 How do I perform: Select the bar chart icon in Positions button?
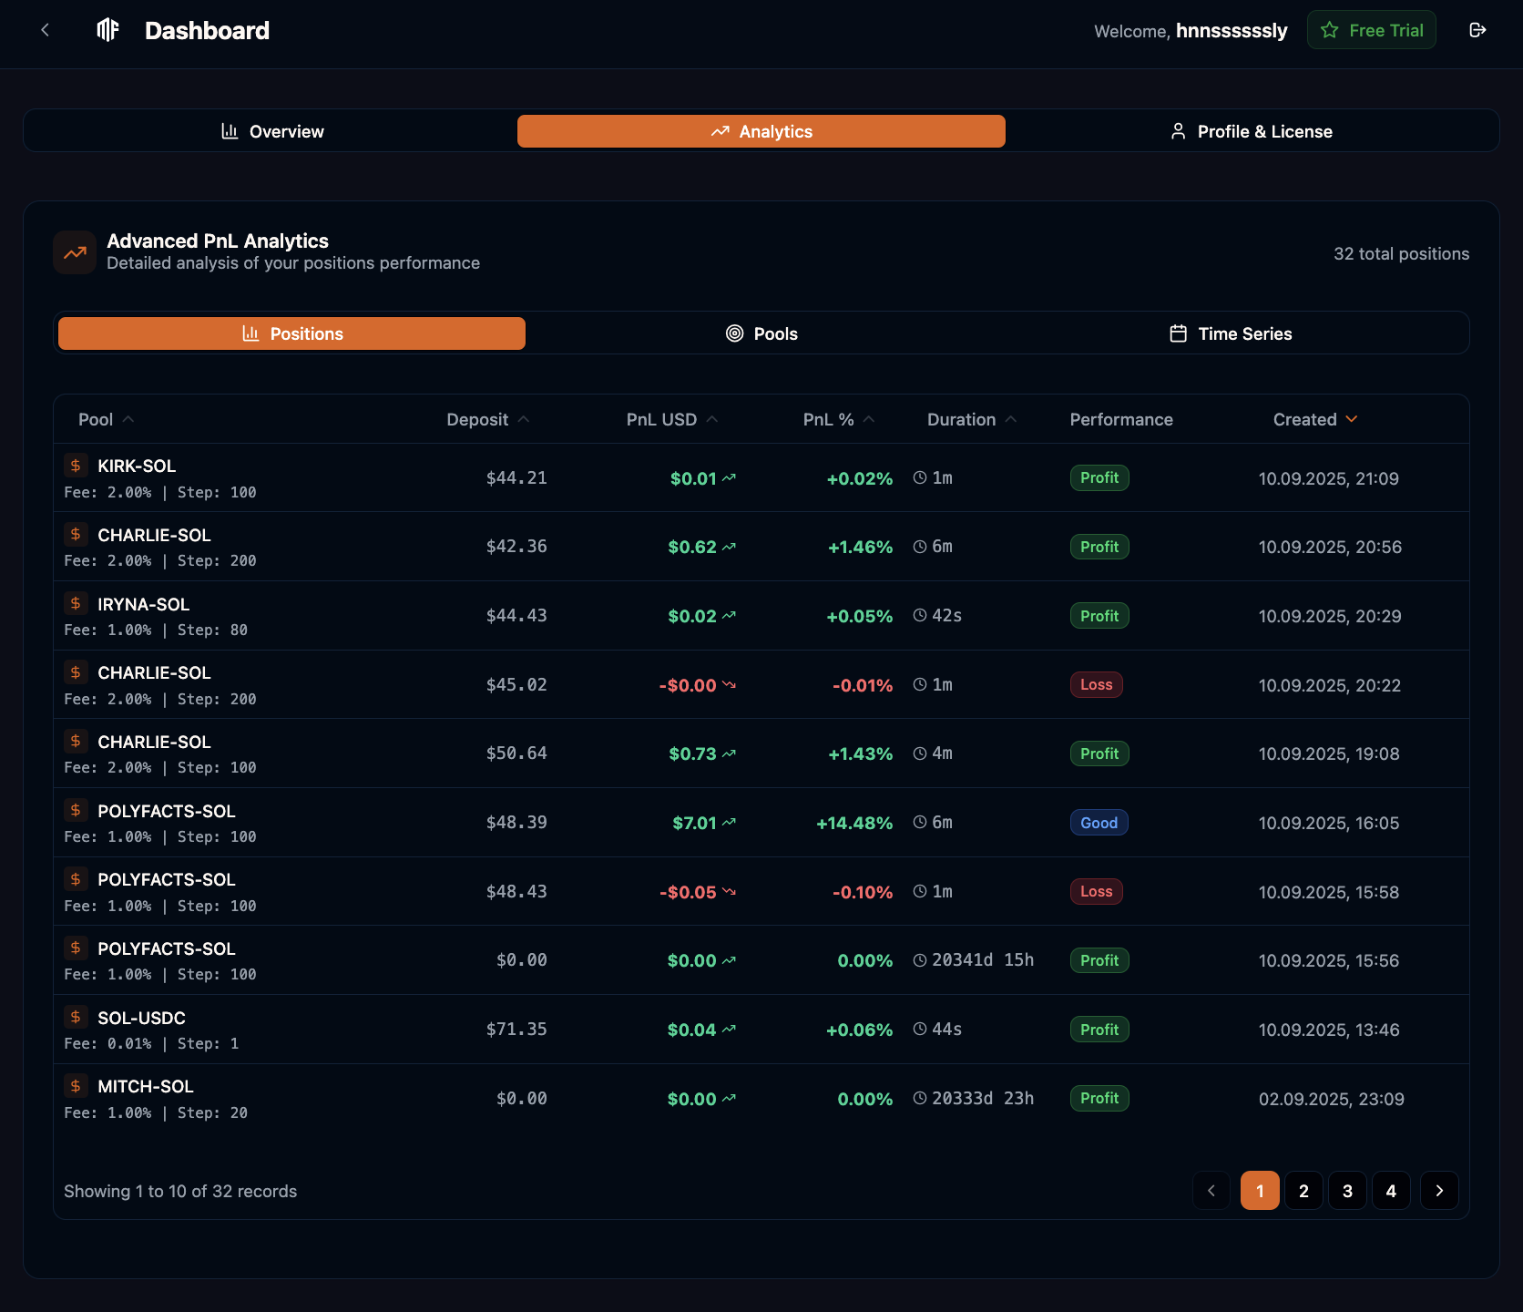coord(251,333)
